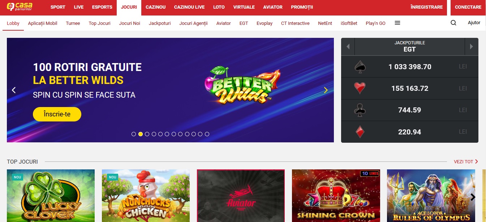Viewport: 486px width, 222px height.
Task: Select the spade jackpot row icon
Action: pos(360,67)
